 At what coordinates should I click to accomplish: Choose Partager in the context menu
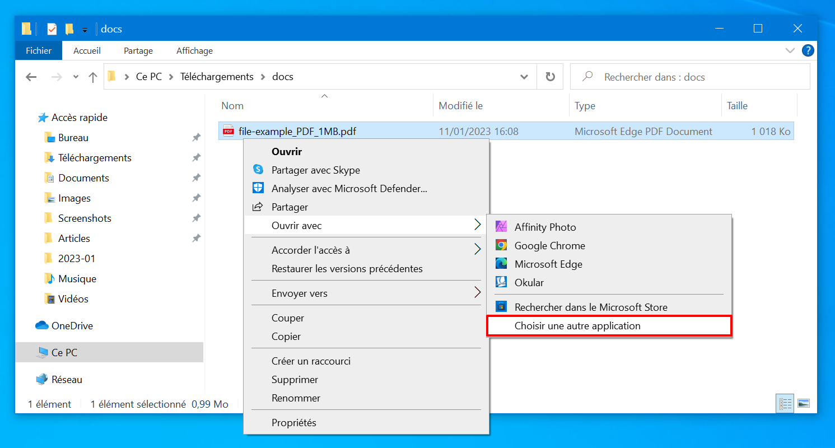point(366,207)
